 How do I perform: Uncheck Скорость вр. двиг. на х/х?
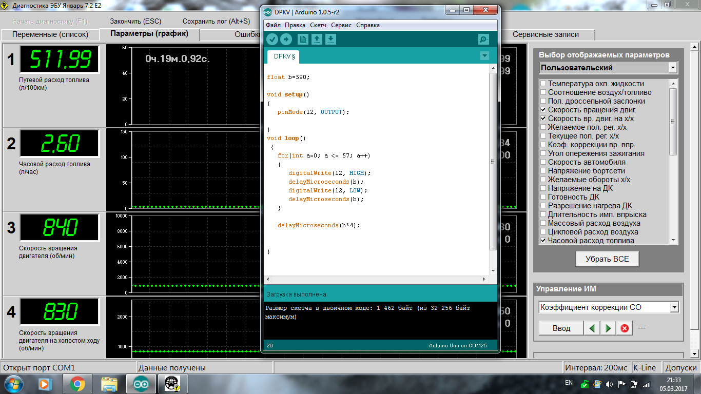coord(543,119)
